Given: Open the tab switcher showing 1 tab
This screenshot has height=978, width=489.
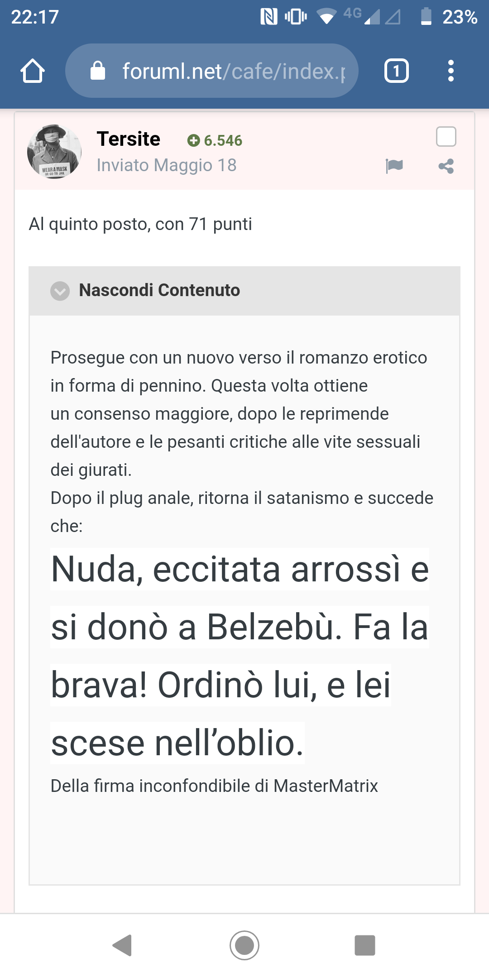Looking at the screenshot, I should 397,71.
